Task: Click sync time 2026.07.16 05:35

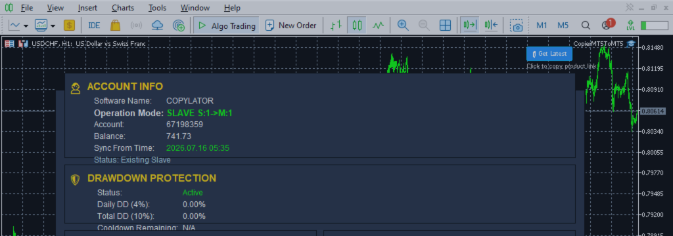Action: [198, 148]
